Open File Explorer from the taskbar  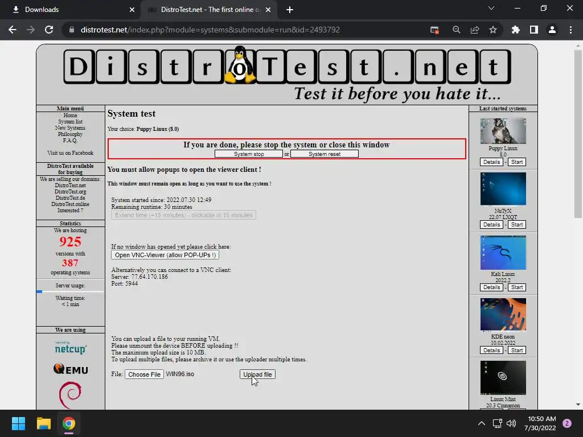(x=43, y=423)
